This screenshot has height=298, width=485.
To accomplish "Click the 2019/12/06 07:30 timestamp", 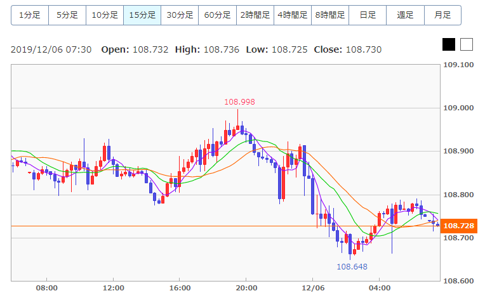I will (51, 49).
